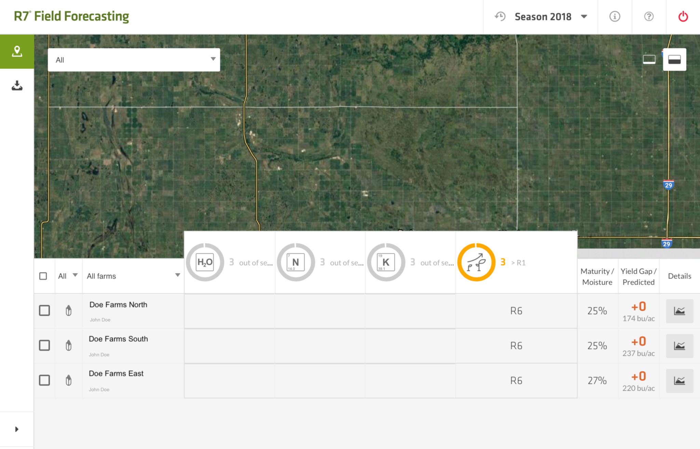Click the '174 bu/ac' predicted yield
The image size is (700, 449).
tap(638, 318)
